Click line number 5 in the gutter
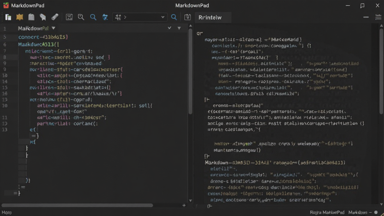 pyautogui.click(x=4, y=37)
